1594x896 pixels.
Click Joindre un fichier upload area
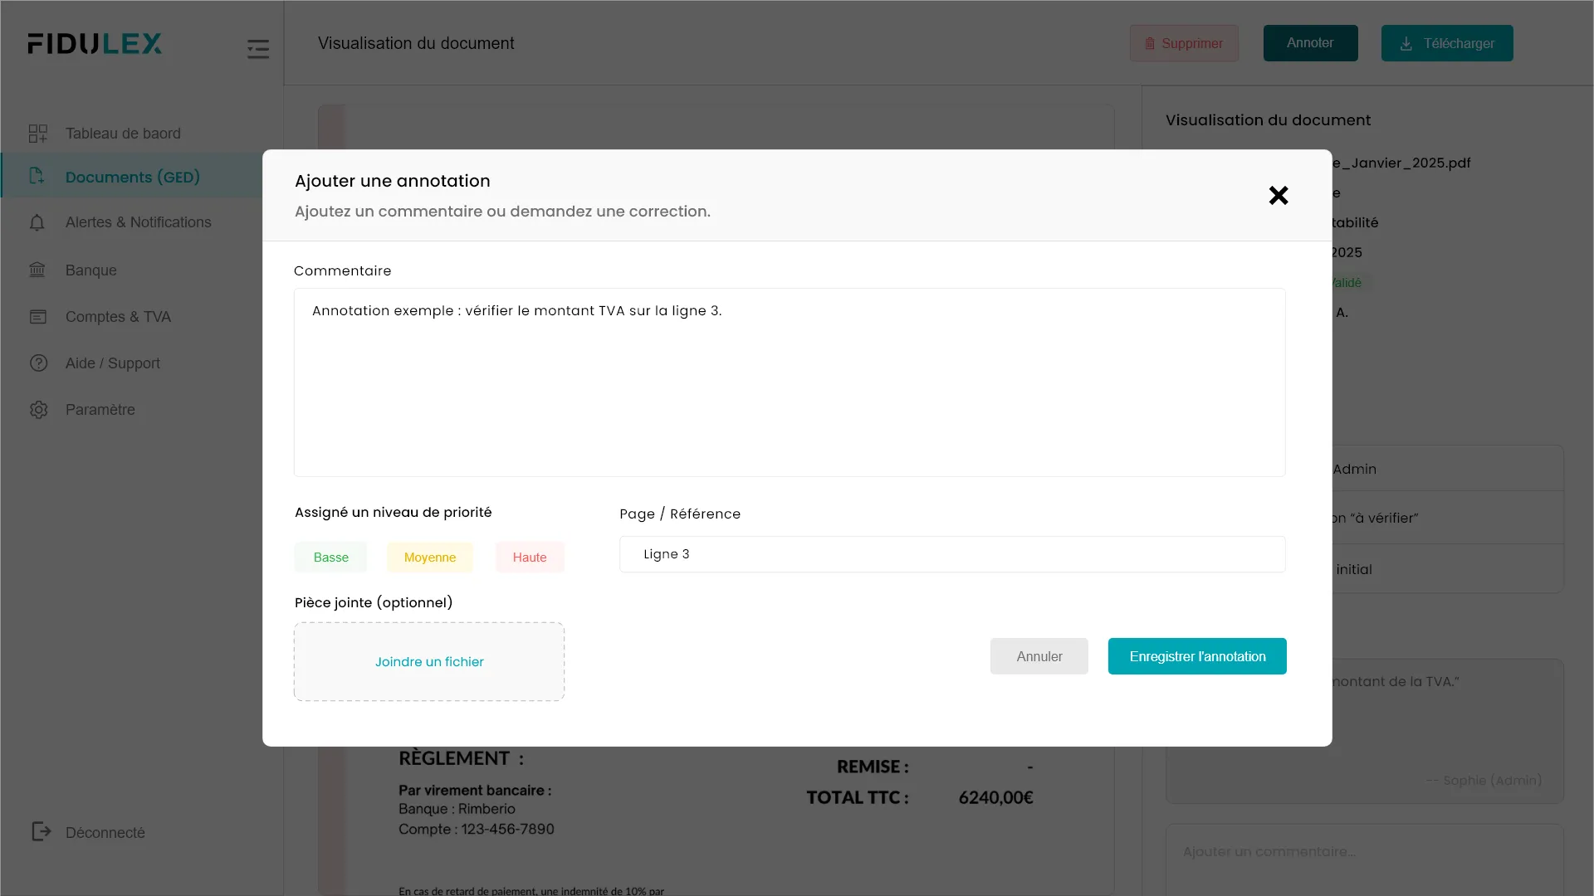tap(429, 662)
